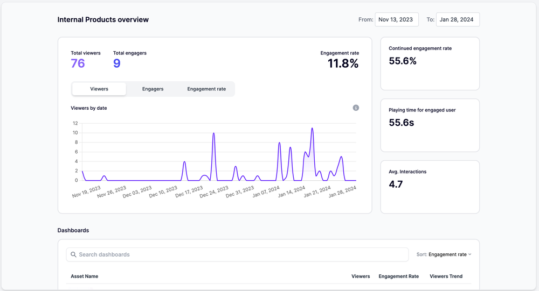The height and width of the screenshot is (291, 539).
Task: Open the Engagement rate tab
Action: tap(206, 89)
